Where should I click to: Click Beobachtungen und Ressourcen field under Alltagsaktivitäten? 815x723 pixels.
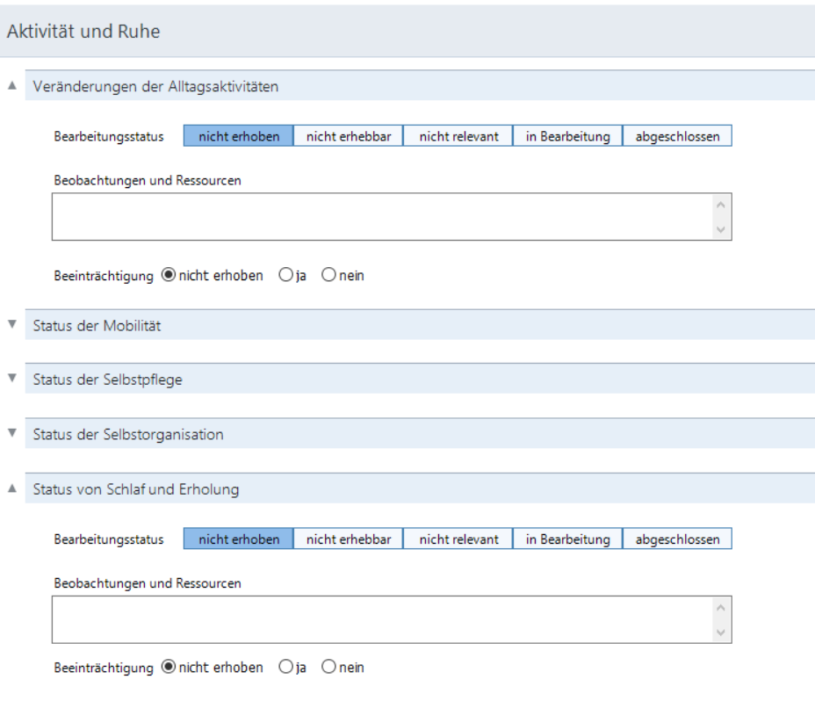click(384, 217)
